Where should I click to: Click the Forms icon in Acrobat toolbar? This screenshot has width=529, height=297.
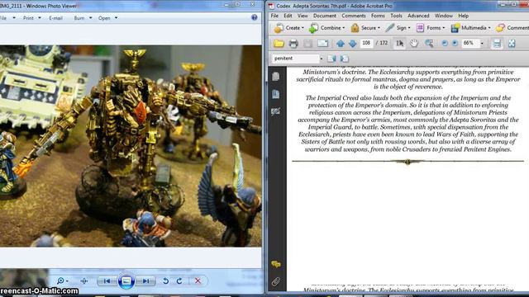[420, 28]
